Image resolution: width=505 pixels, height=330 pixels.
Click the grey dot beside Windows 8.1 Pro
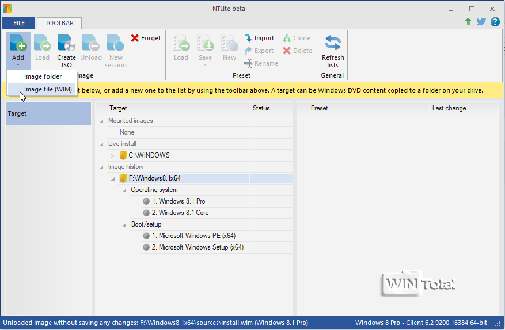tap(146, 201)
